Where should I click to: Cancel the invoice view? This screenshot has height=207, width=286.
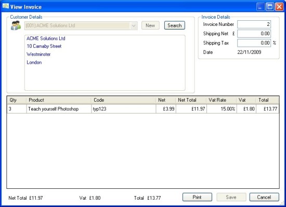tap(264, 197)
